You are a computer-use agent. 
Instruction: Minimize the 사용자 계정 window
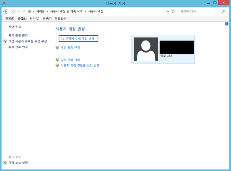click(208, 3)
